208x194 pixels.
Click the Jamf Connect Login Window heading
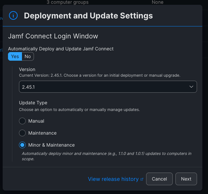click(x=53, y=36)
